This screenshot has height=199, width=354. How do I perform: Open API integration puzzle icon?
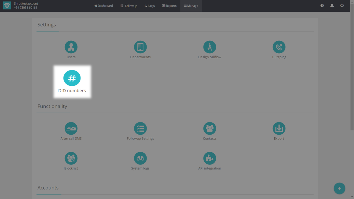[x=210, y=158]
